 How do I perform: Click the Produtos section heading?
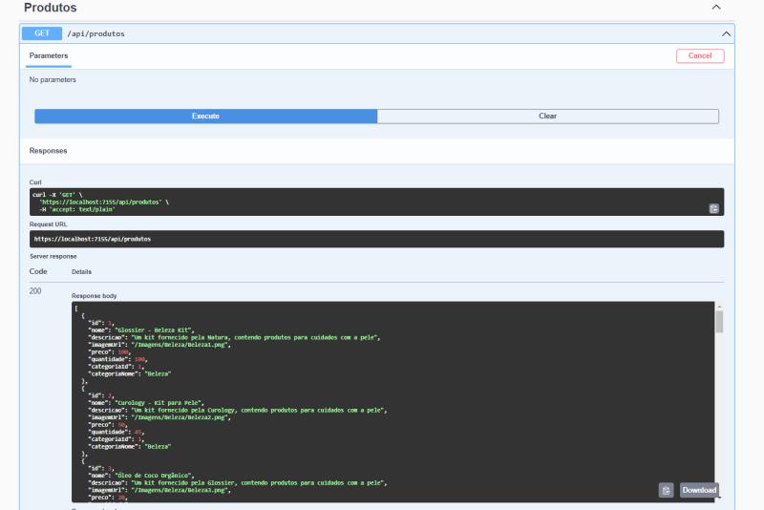pyautogui.click(x=51, y=8)
